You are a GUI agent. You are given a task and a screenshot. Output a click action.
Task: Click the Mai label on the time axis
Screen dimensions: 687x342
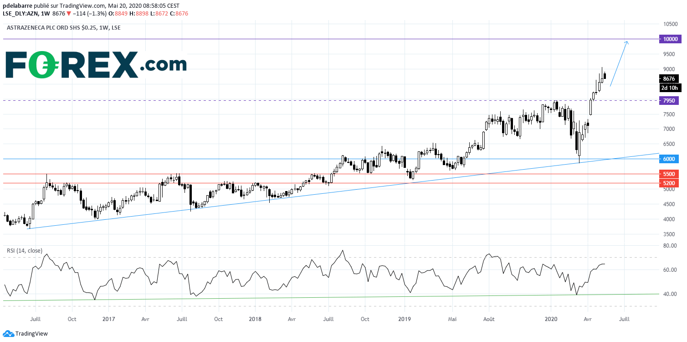pyautogui.click(x=452, y=319)
